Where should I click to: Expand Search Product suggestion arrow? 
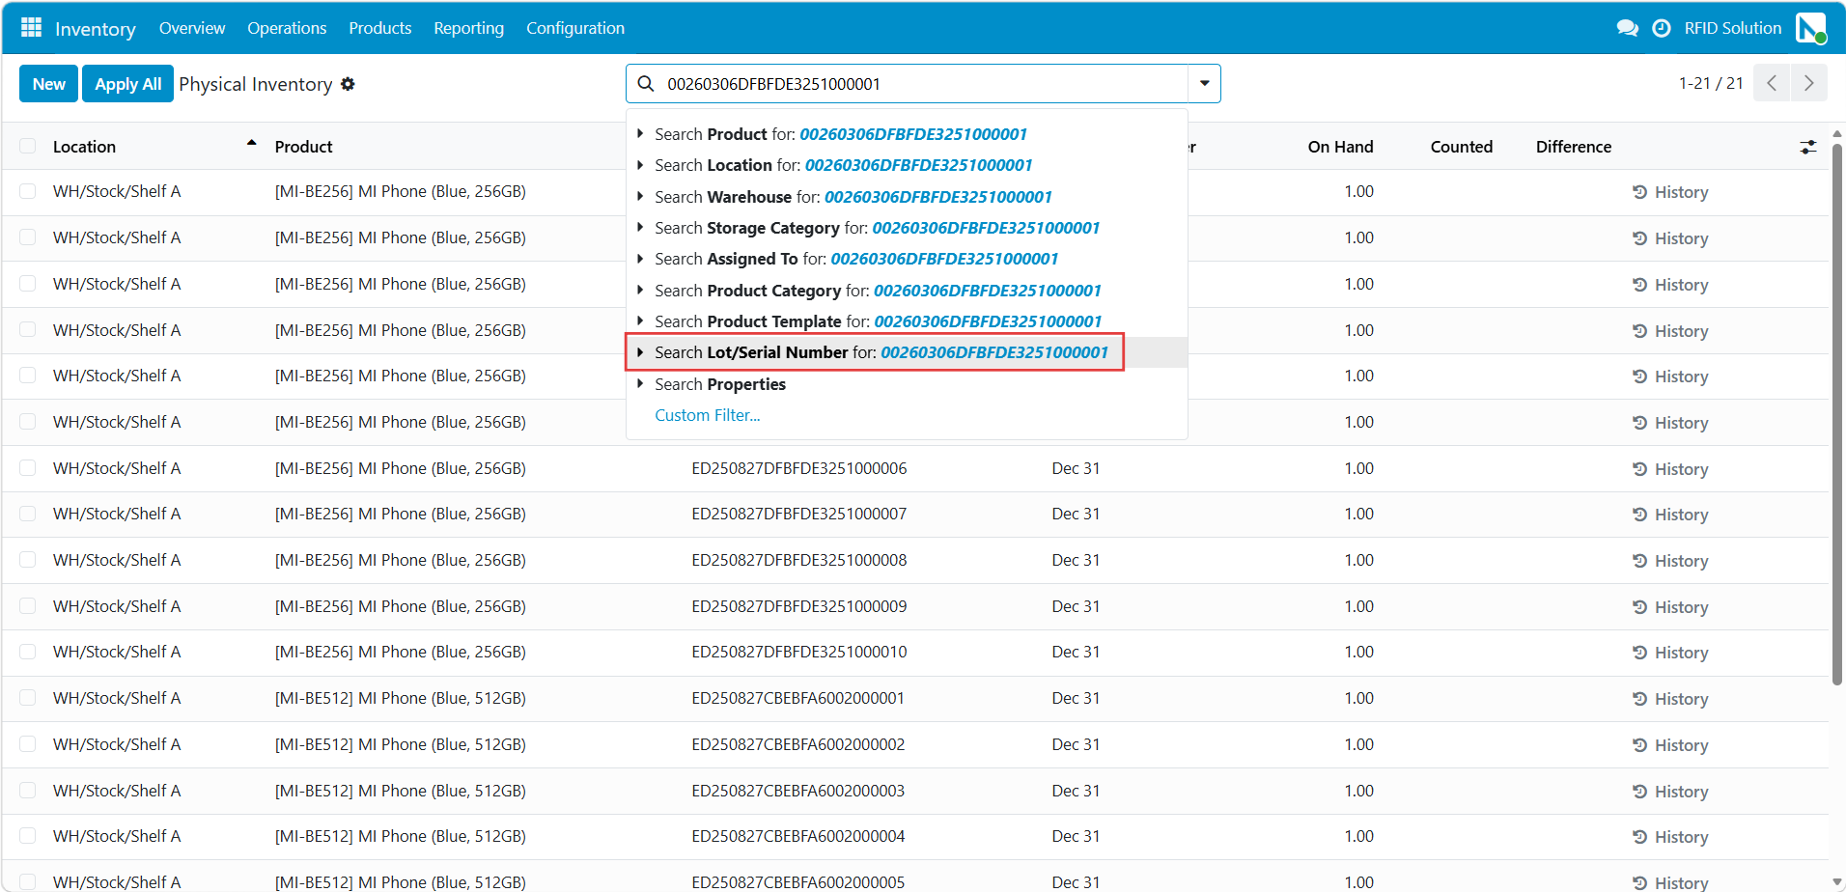pyautogui.click(x=640, y=134)
